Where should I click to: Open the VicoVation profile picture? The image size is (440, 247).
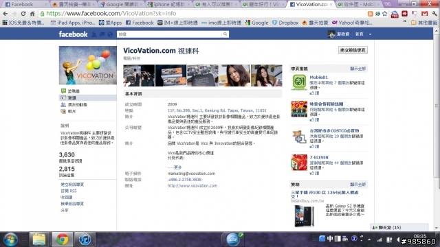point(88,65)
